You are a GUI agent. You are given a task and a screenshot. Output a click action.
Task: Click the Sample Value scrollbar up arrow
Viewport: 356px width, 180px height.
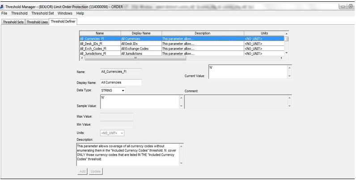(x=181, y=98)
